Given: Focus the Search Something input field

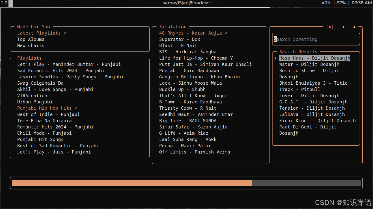Looking at the screenshot, I should pos(316,39).
